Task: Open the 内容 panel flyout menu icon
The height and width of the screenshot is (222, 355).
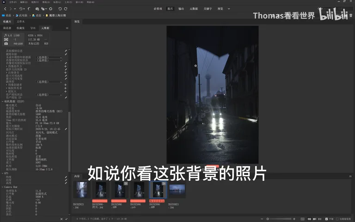Action: click(350, 176)
